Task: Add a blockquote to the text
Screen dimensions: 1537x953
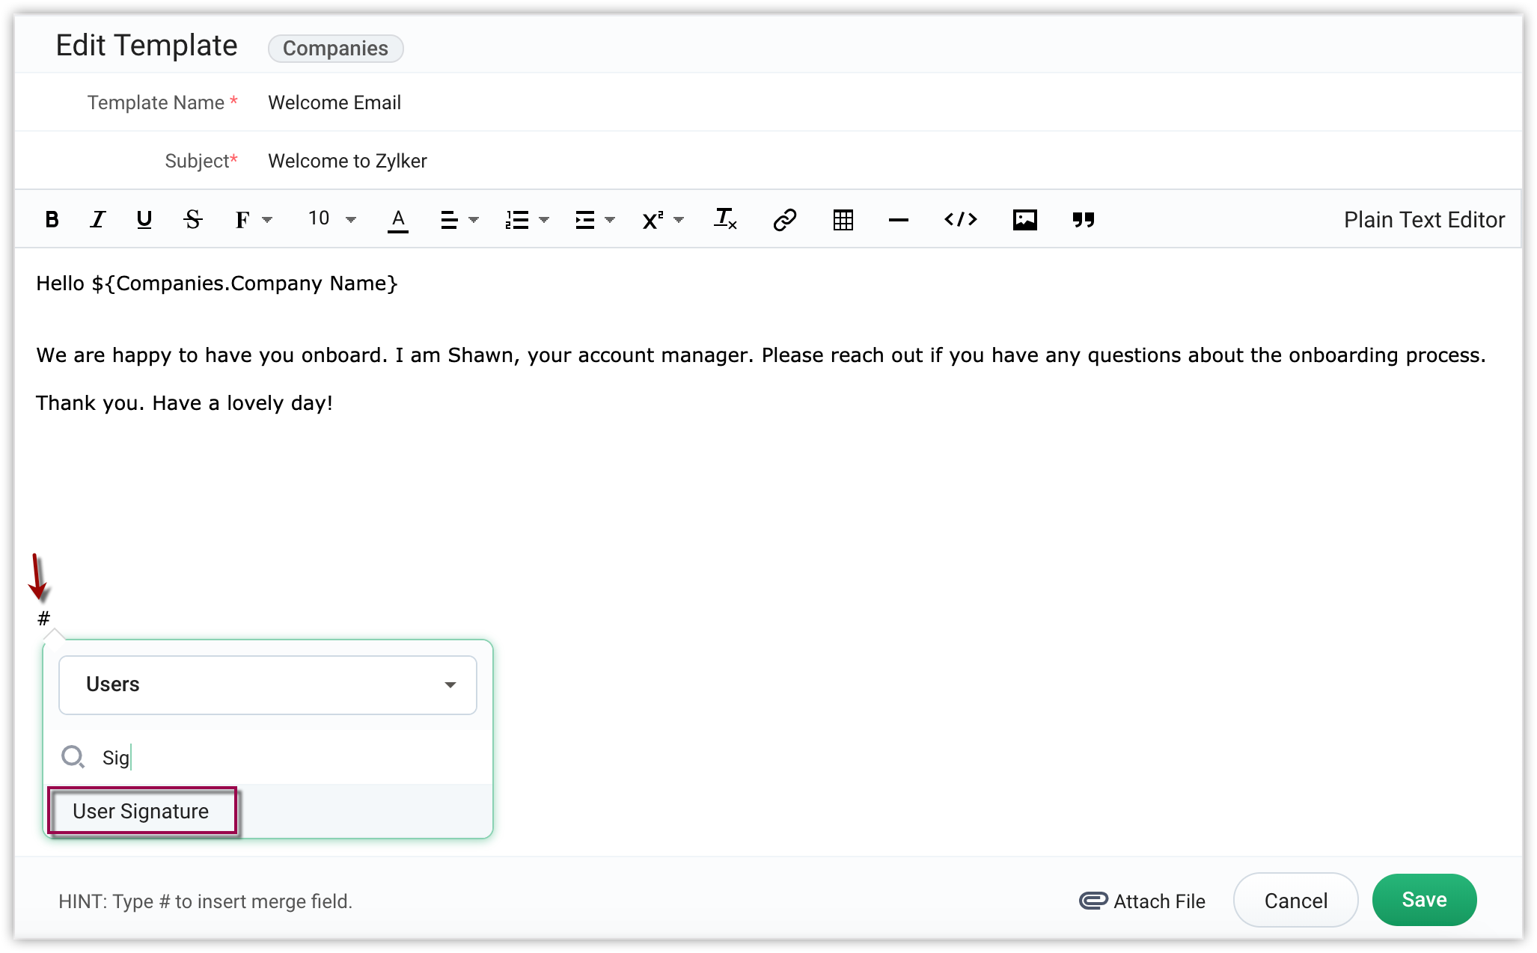Action: point(1083,219)
